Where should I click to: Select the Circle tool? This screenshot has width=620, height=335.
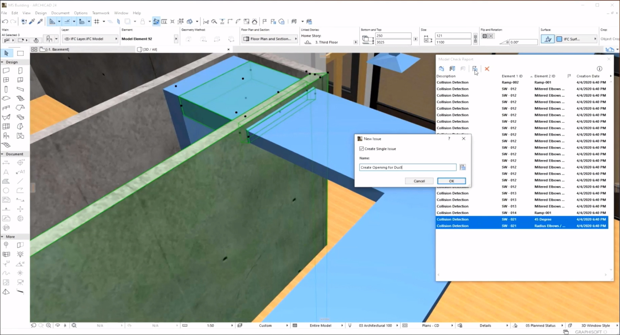(6, 190)
